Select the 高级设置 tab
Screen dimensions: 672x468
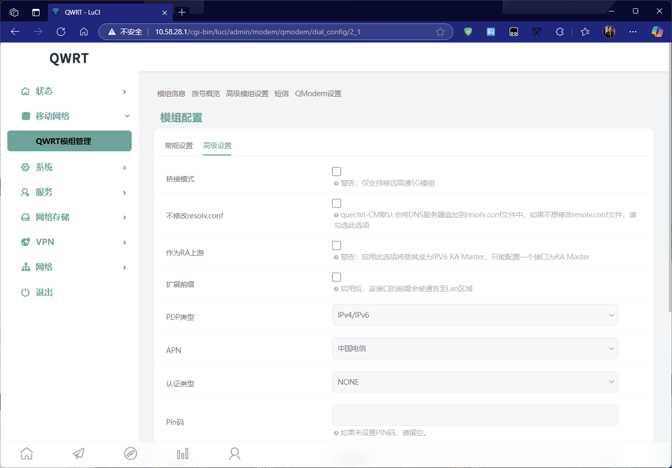point(217,146)
